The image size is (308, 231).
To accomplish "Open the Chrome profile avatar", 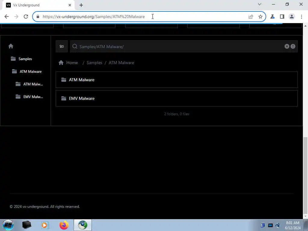I will [292, 17].
